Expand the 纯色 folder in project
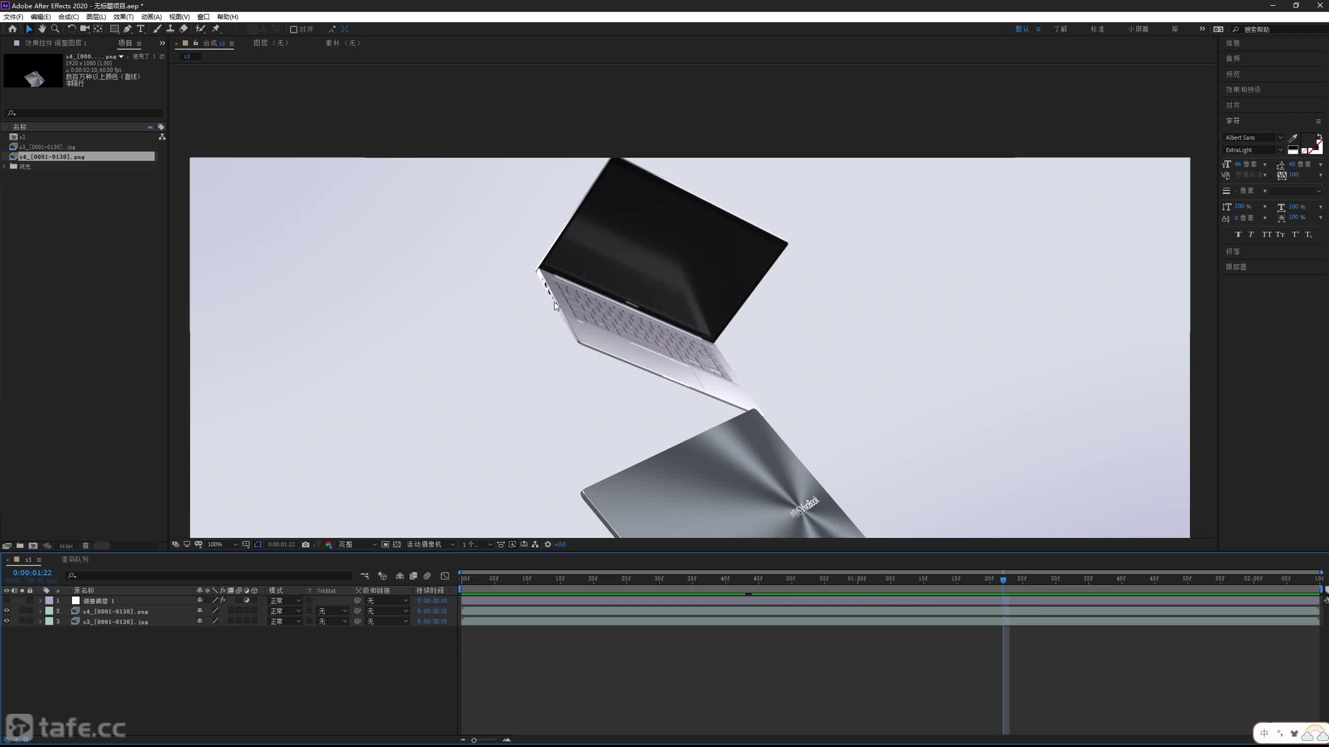The height and width of the screenshot is (747, 1329). 4,166
